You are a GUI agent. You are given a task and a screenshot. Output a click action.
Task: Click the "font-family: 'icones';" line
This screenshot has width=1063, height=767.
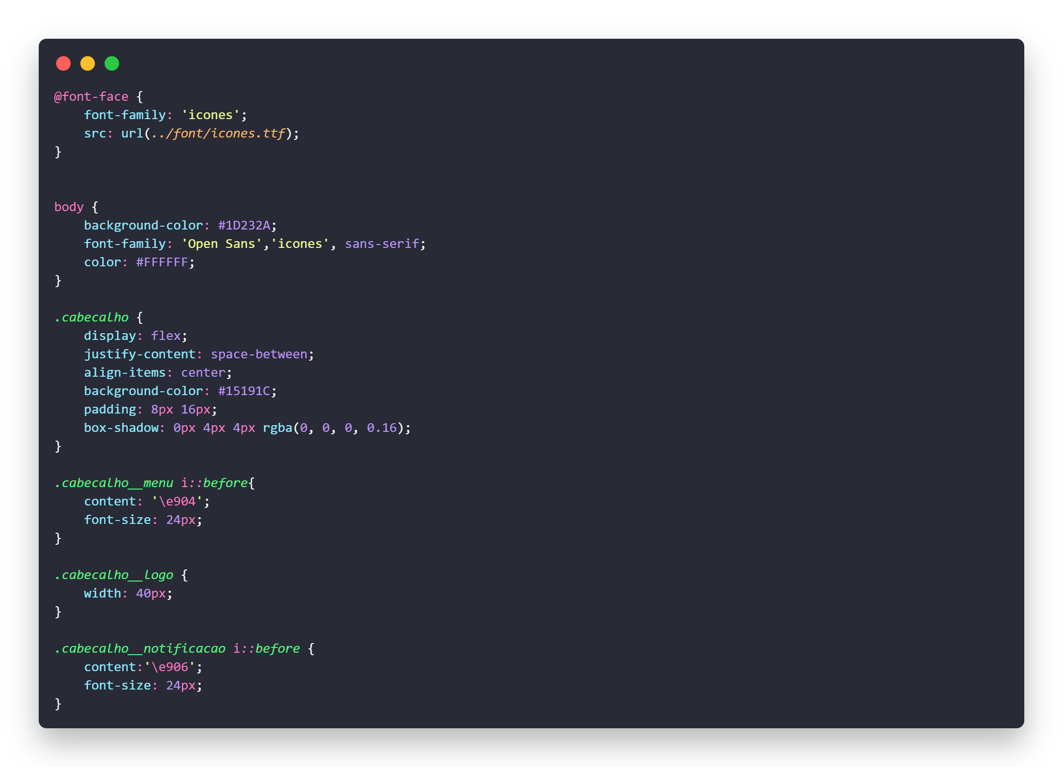166,115
